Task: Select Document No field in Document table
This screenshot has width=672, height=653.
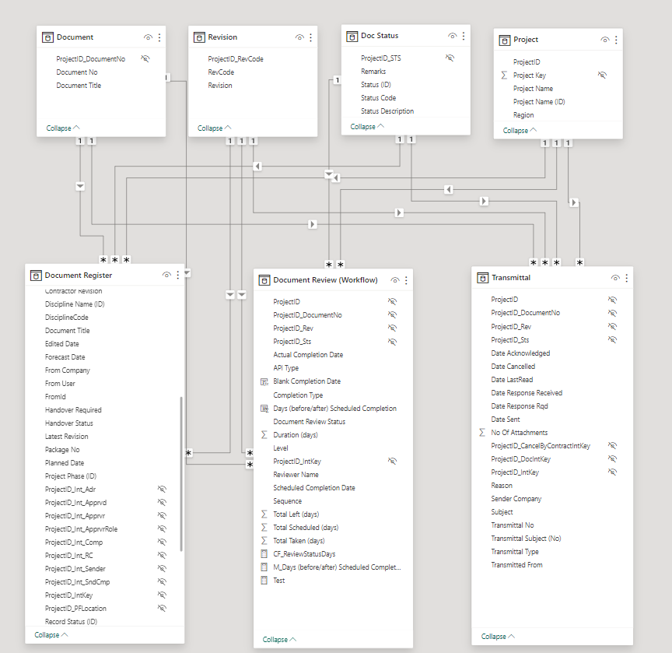Action: tap(77, 72)
